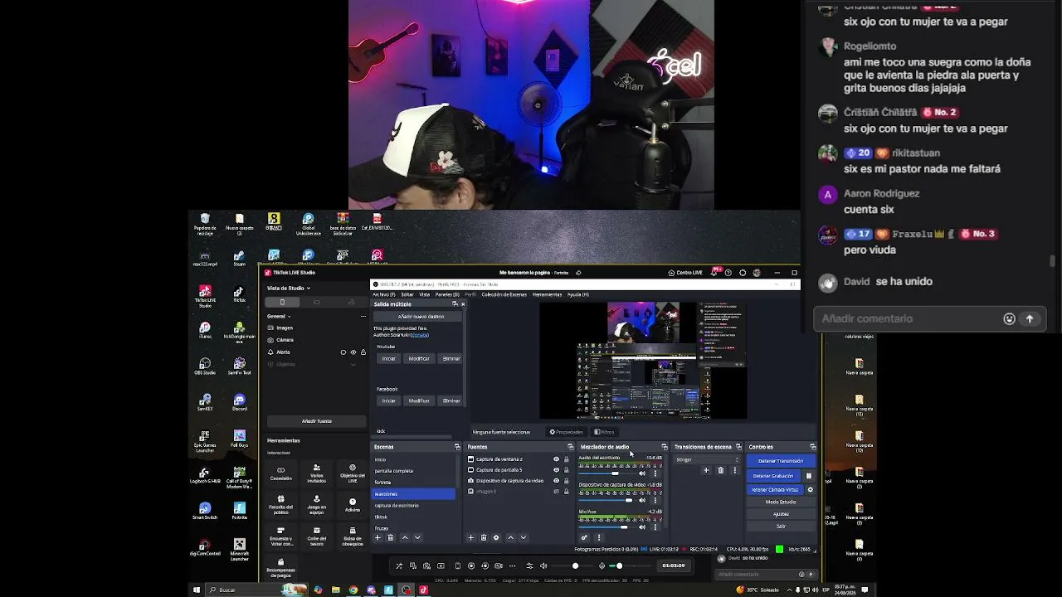The image size is (1062, 597).
Task: Open the Paneles menu in OBS
Action: 447,294
